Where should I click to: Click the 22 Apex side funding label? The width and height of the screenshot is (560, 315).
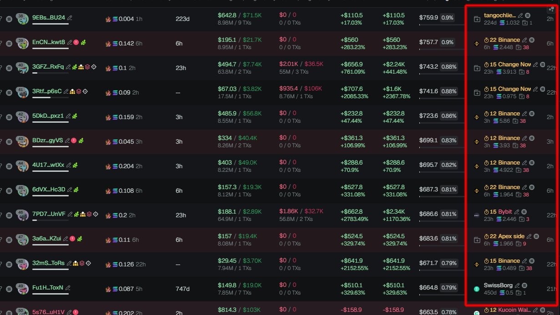pyautogui.click(x=507, y=236)
